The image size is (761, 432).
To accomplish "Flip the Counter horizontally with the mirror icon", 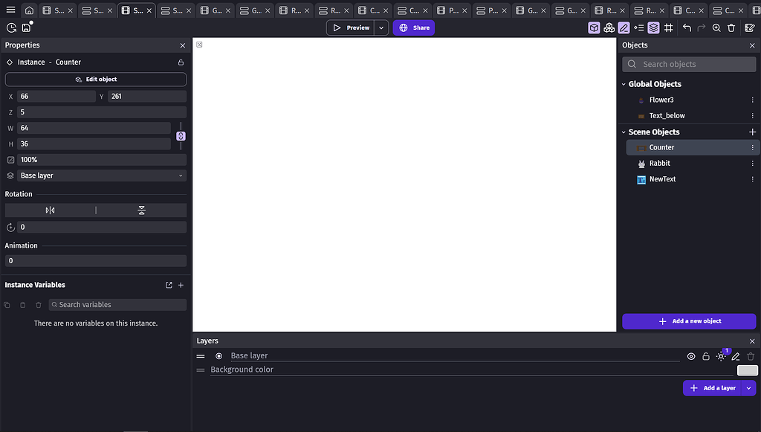I will [x=51, y=210].
